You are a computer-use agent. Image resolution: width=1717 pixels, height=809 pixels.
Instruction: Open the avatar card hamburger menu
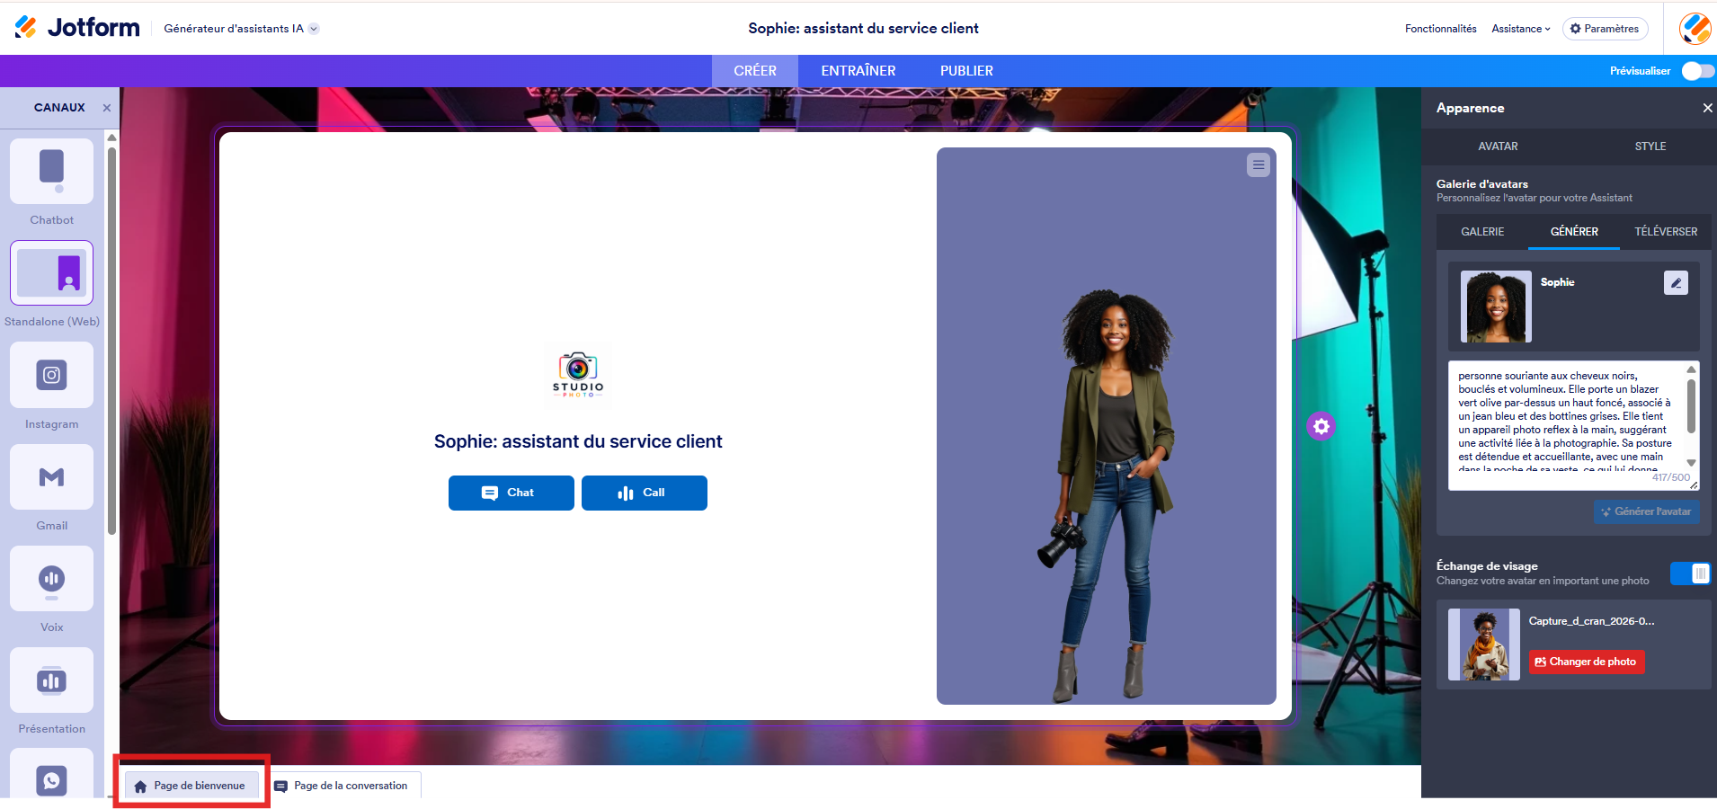click(x=1259, y=164)
